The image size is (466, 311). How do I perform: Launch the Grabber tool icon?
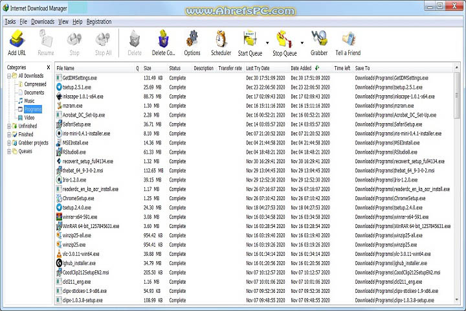(x=319, y=39)
